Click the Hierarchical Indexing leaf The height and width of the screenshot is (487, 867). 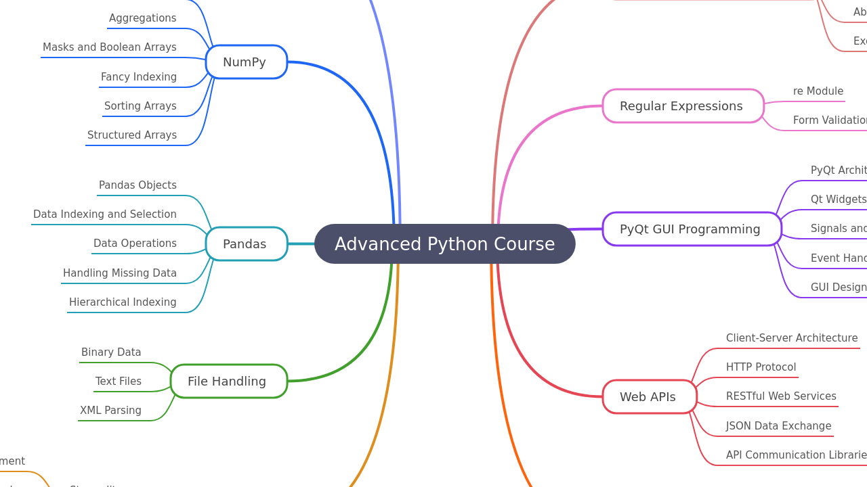click(123, 302)
